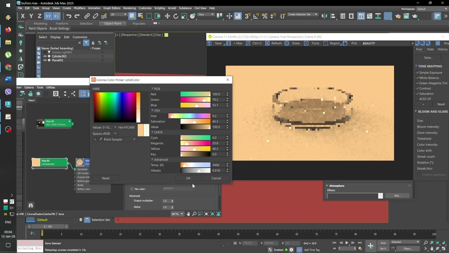Zoom in with frame buffer magnifier plus
The image size is (449, 253).
pos(417,43)
